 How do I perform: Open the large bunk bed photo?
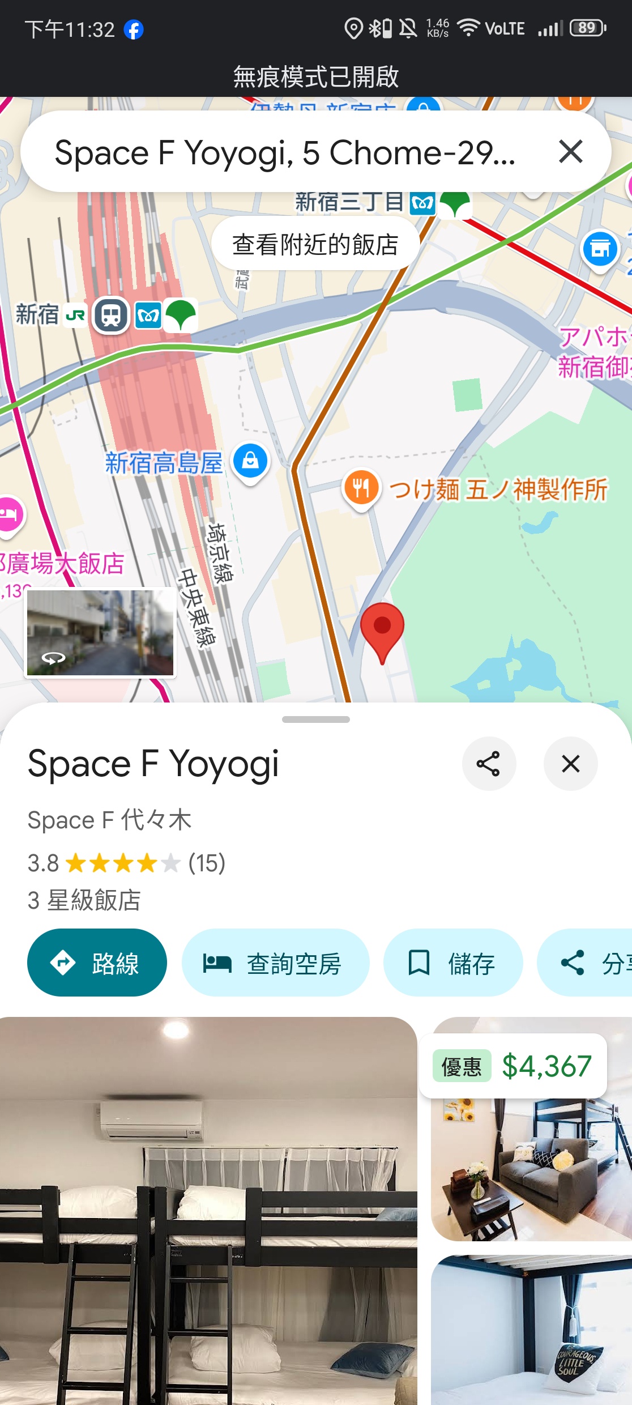(208, 1211)
